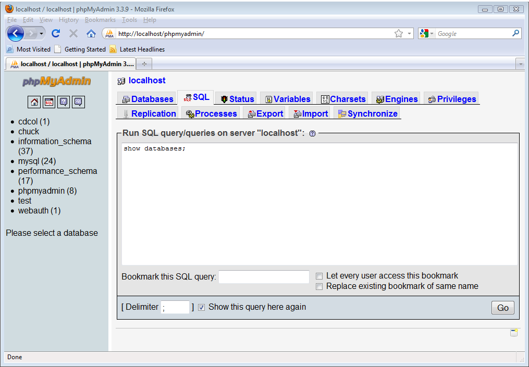Open the Help menu

[150, 20]
